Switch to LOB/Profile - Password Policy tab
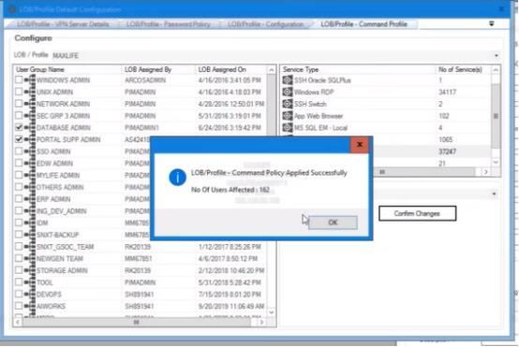 (168, 24)
